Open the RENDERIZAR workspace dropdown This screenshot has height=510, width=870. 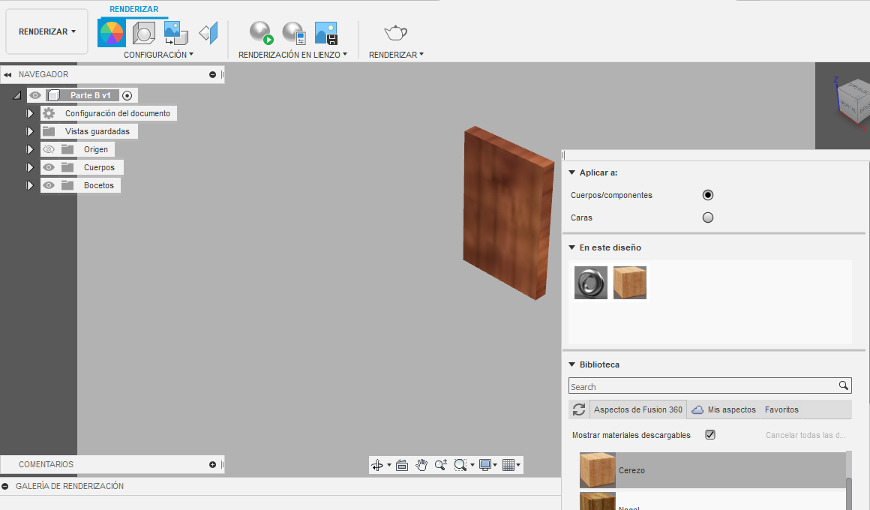pos(46,31)
